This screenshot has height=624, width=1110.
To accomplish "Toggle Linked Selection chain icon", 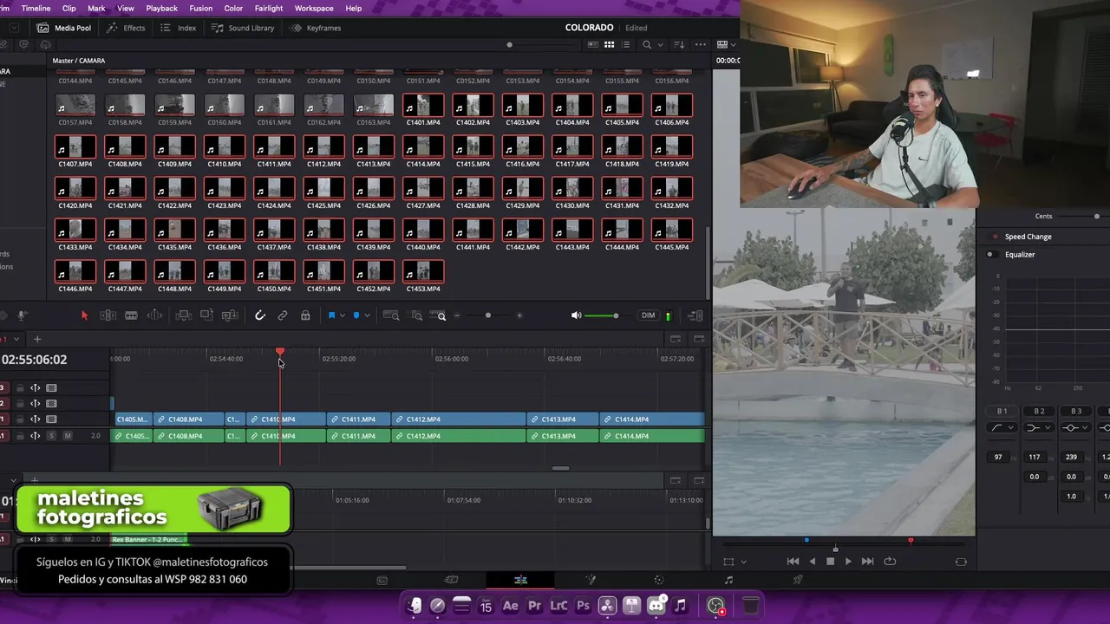I will pos(282,315).
